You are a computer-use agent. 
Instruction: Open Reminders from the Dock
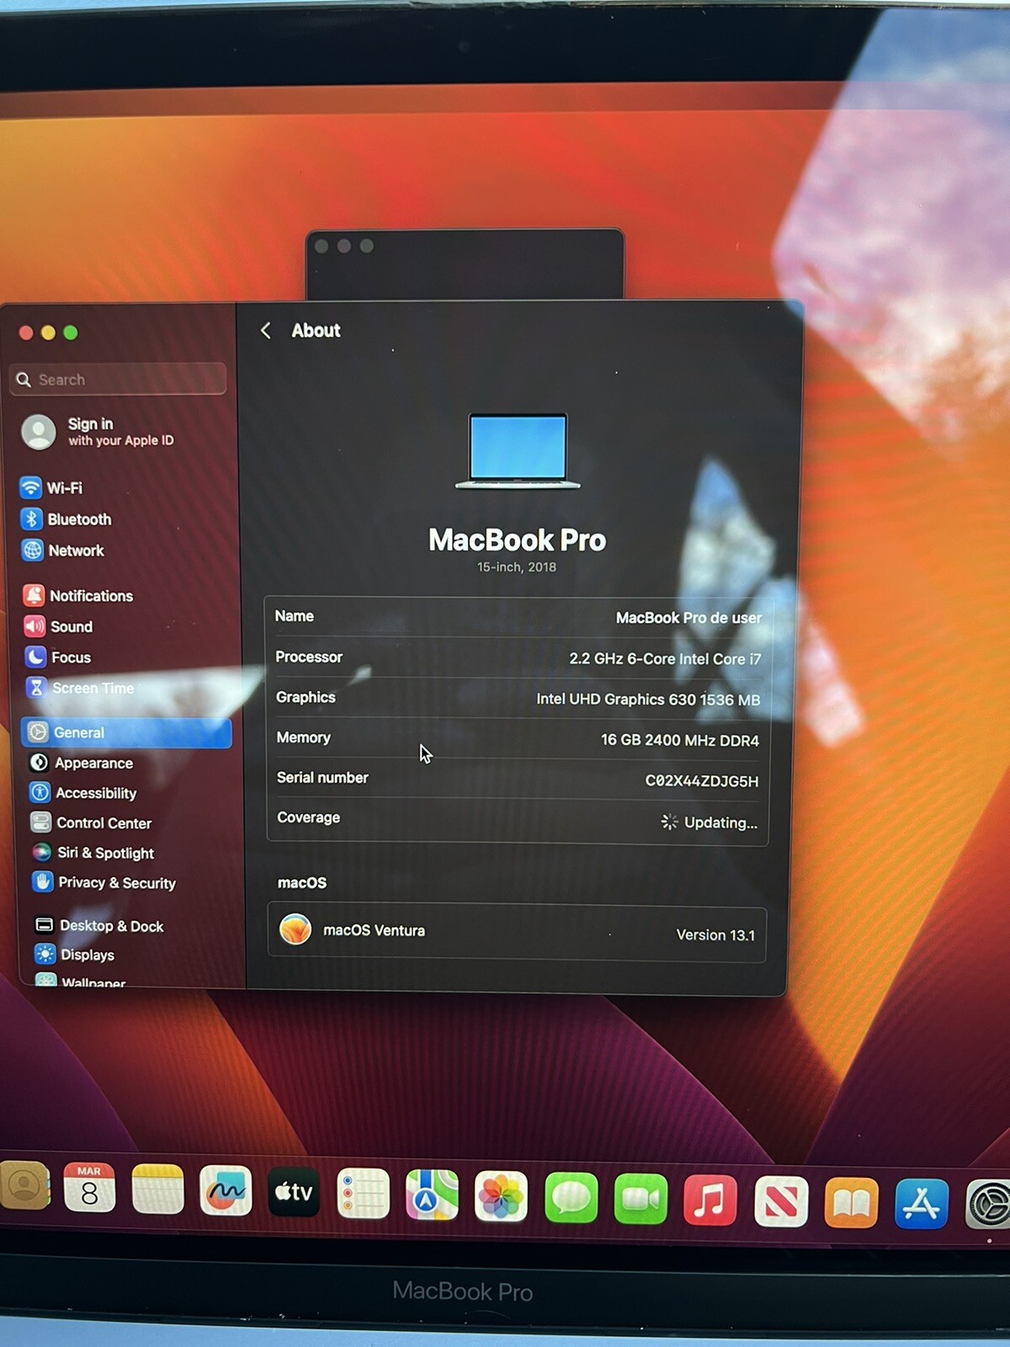click(363, 1194)
